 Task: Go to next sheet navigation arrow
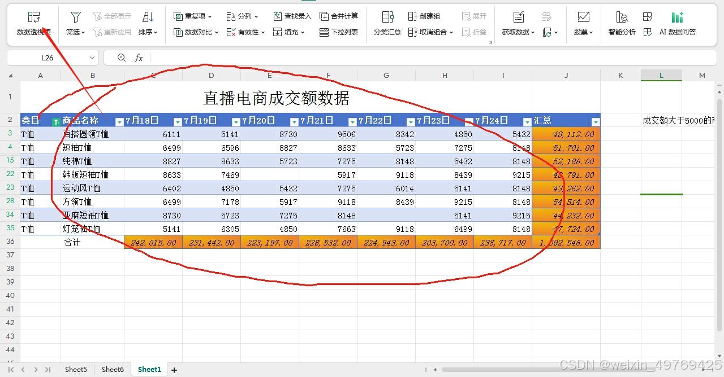[36, 370]
